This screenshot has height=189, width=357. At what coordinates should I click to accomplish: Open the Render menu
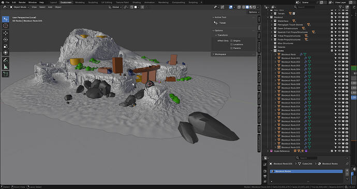22,2
